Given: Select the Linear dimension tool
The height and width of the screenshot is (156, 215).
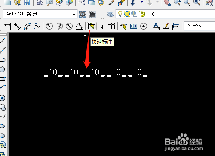Looking at the screenshot, I should [x=7, y=26].
